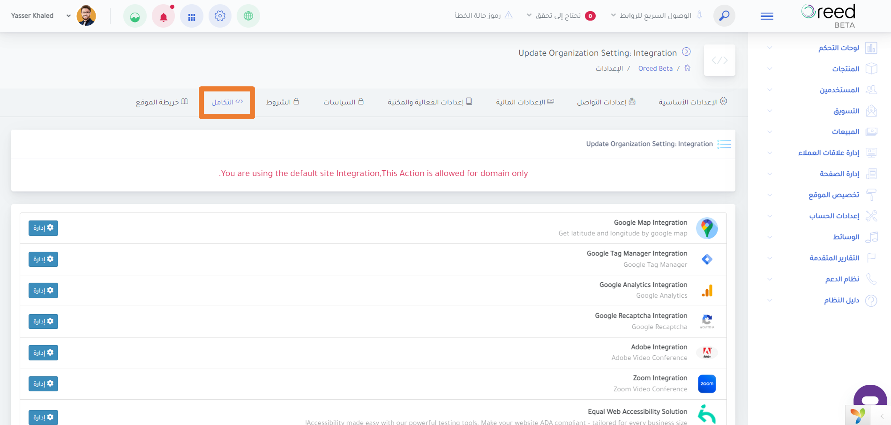Switch to إعدادات التواصل tab
The height and width of the screenshot is (425, 891).
[x=606, y=102]
